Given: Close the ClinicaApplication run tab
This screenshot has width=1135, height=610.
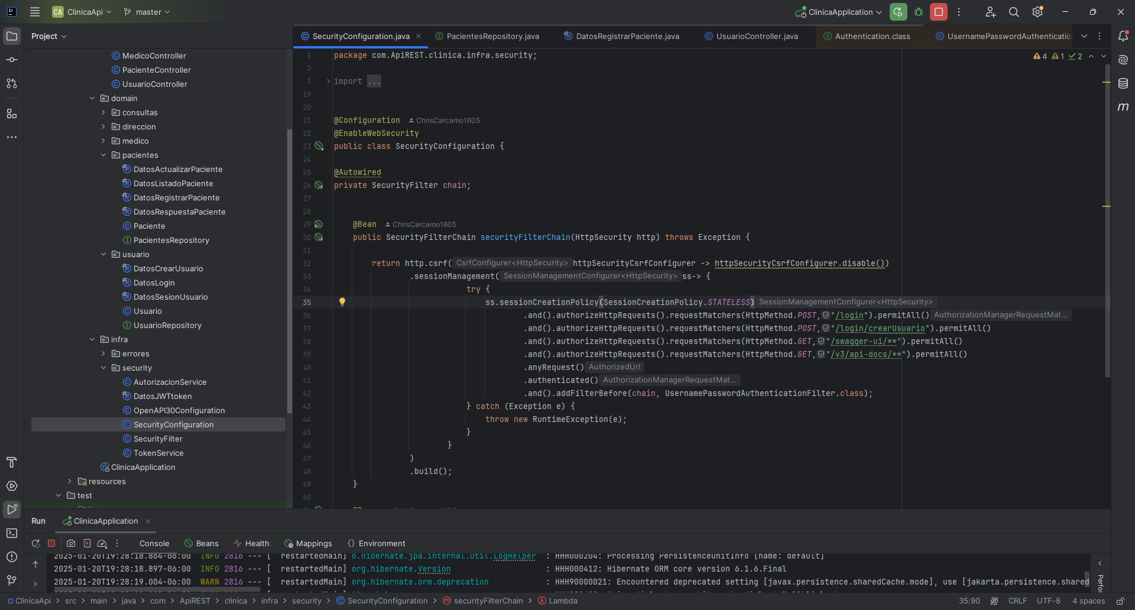Looking at the screenshot, I should coord(148,521).
